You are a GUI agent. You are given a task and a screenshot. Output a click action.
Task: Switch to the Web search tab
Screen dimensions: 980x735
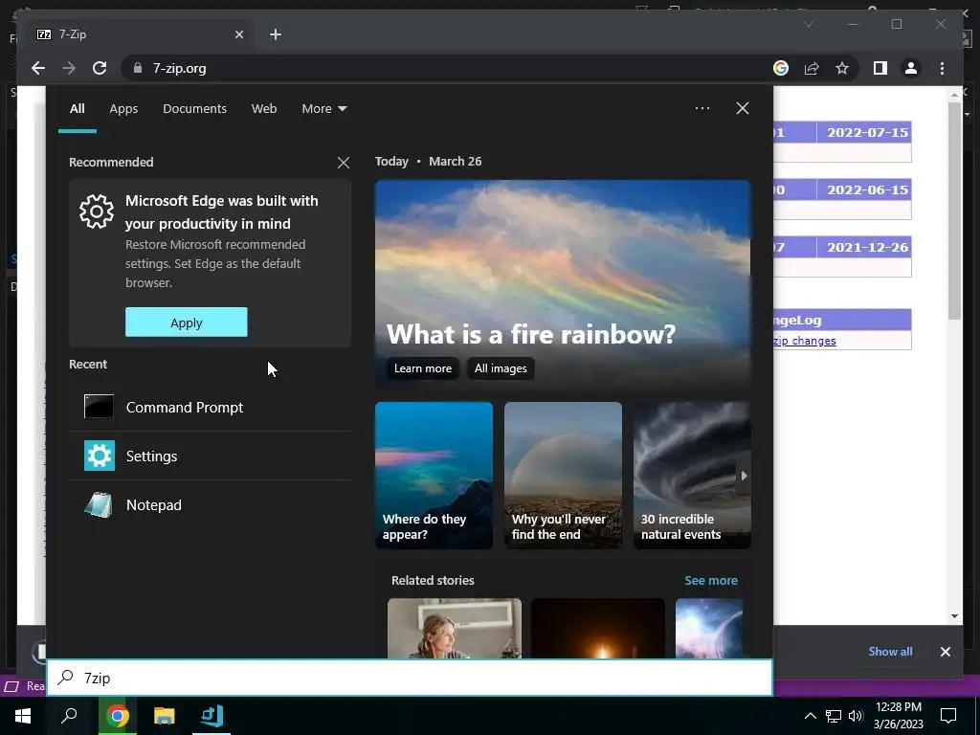[264, 109]
